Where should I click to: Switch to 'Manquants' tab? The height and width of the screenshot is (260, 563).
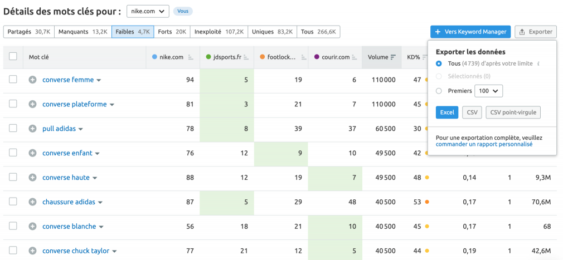(83, 32)
